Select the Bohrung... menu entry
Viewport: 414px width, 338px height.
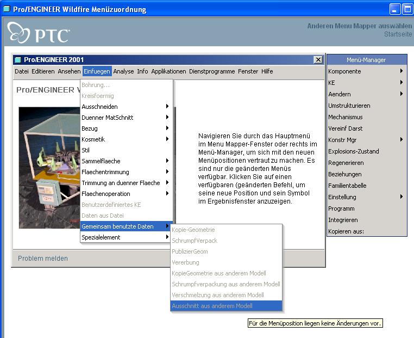[127, 85]
